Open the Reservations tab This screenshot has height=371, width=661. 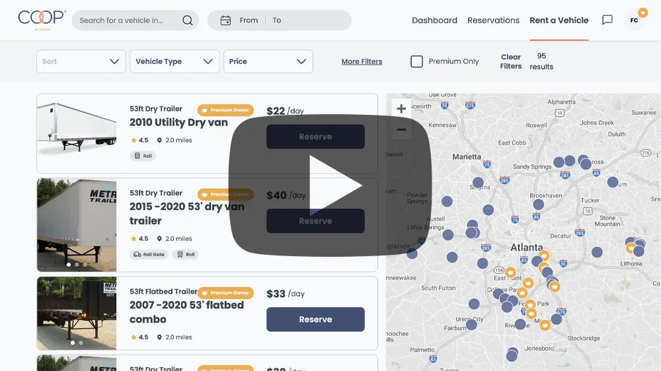pyautogui.click(x=493, y=20)
